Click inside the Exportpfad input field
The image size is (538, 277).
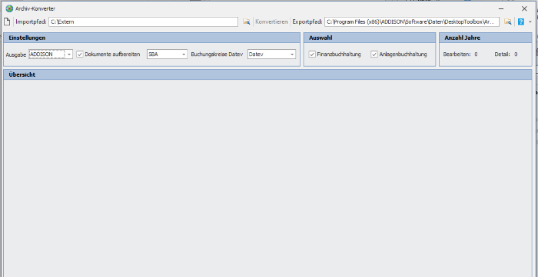click(412, 21)
